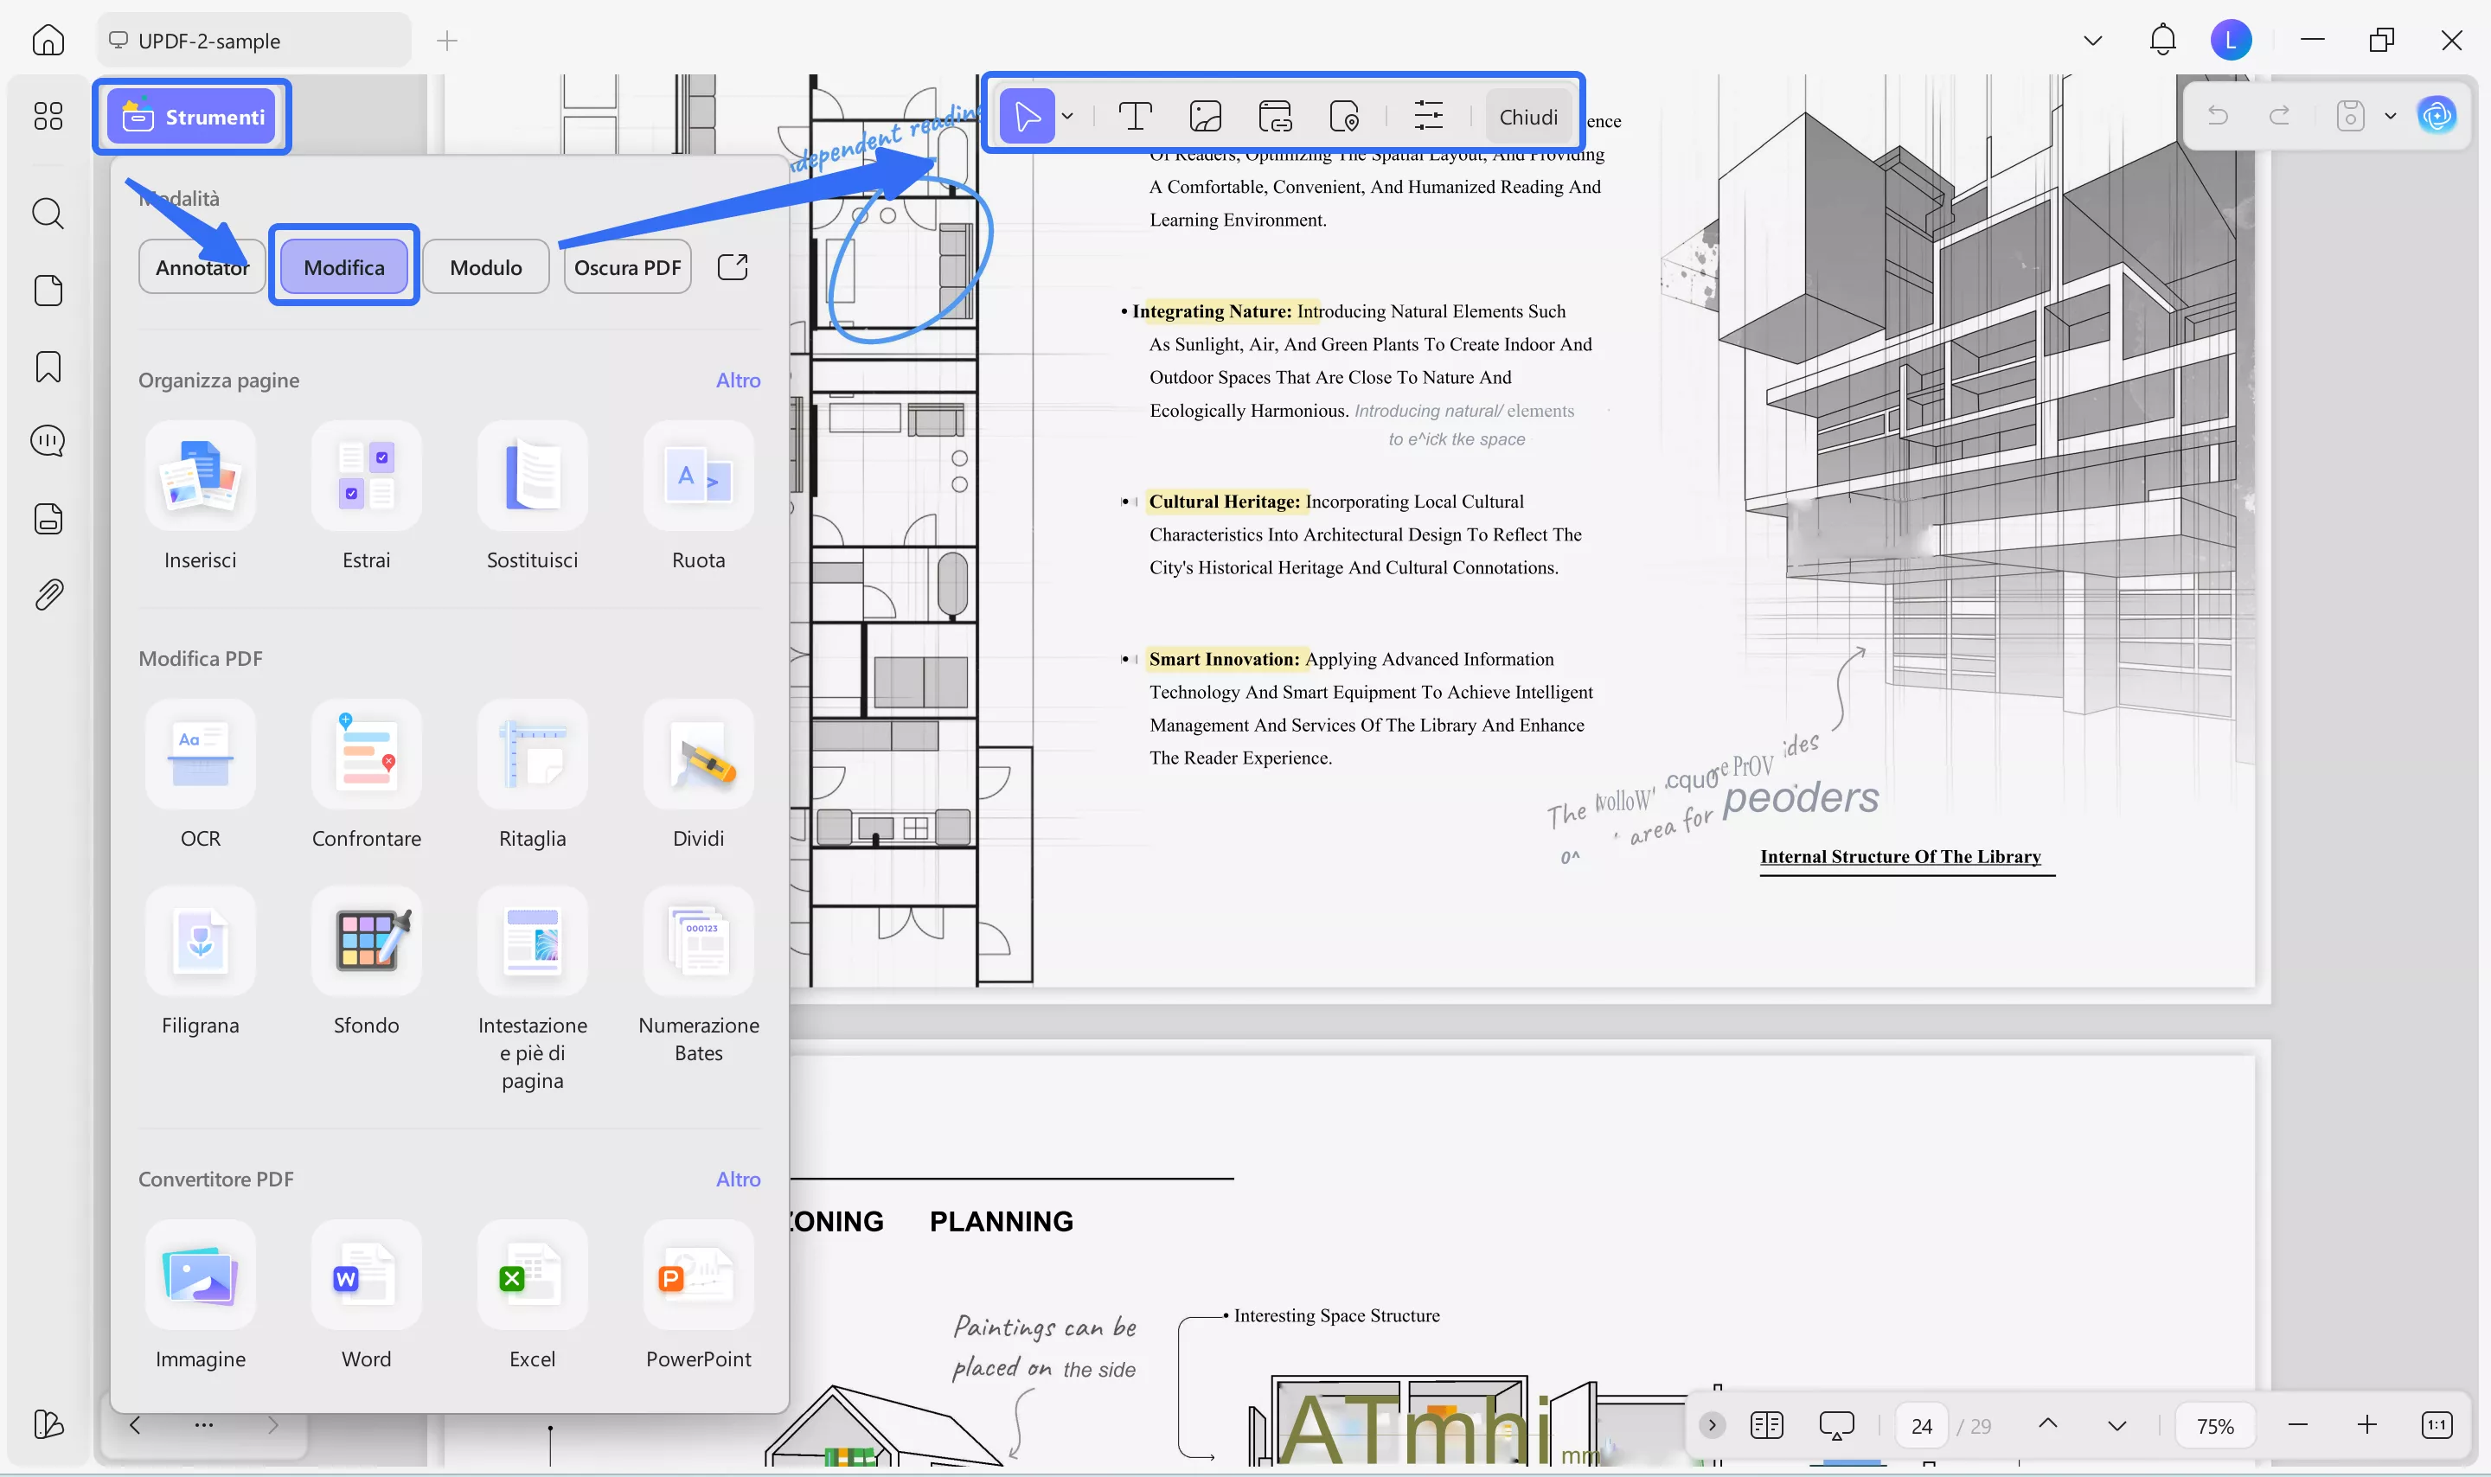Open the bookmark panel in sidebar
Screen dimensions: 2491x1477
coord(48,367)
